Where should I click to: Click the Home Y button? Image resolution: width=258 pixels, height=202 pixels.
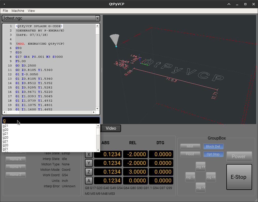pyautogui.click(x=16, y=167)
